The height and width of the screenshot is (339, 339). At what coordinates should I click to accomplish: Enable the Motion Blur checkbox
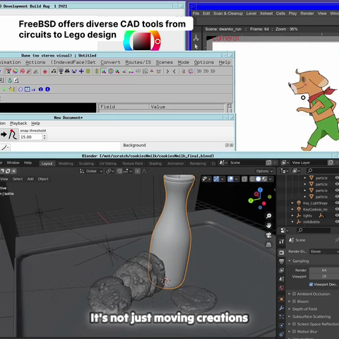tap(294, 331)
